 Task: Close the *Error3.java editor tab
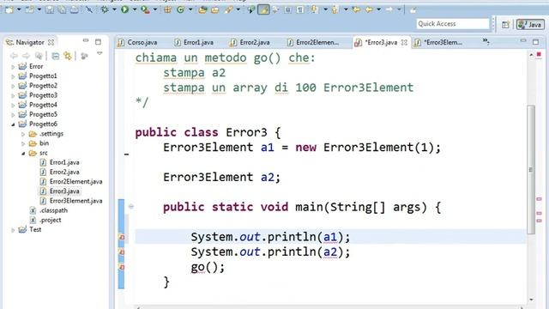coord(404,42)
